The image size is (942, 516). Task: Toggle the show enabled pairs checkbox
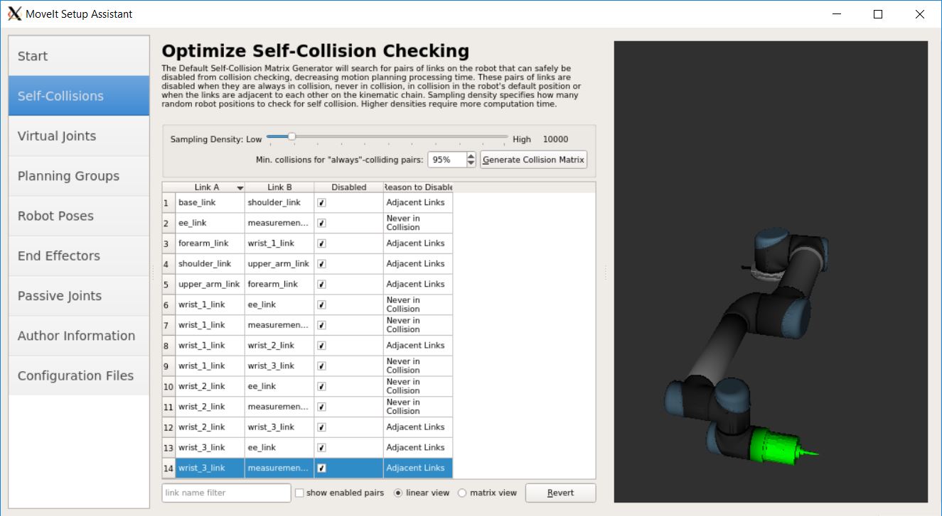click(299, 493)
